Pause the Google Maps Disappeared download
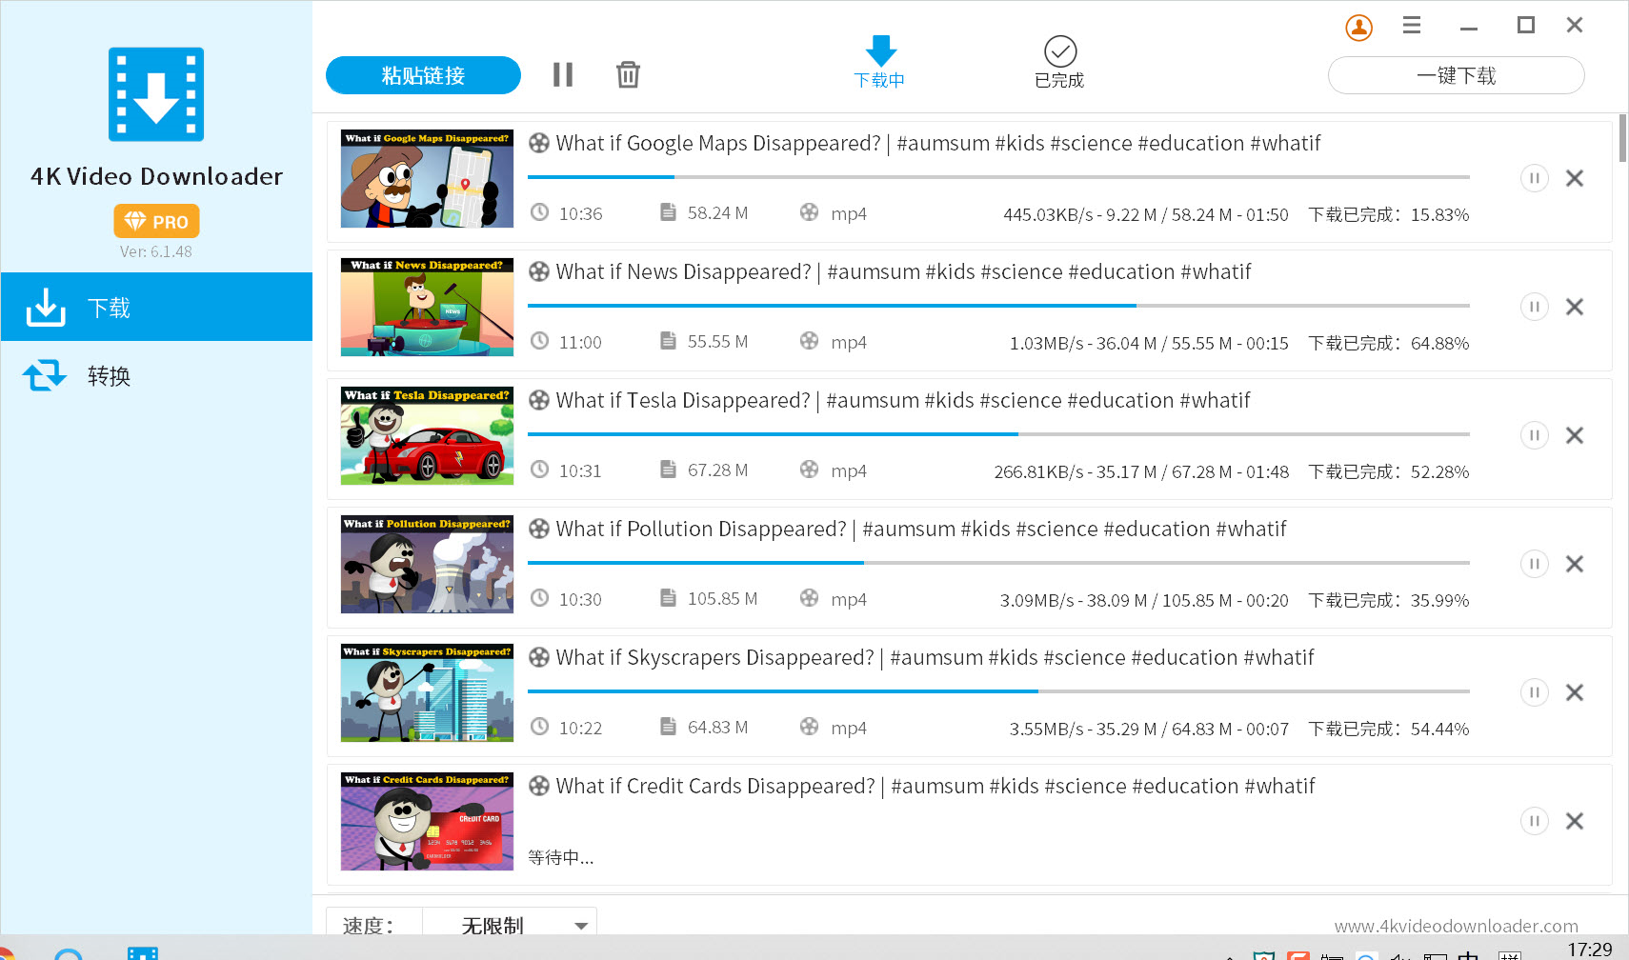Screen dimensions: 1629x960 coord(1534,178)
